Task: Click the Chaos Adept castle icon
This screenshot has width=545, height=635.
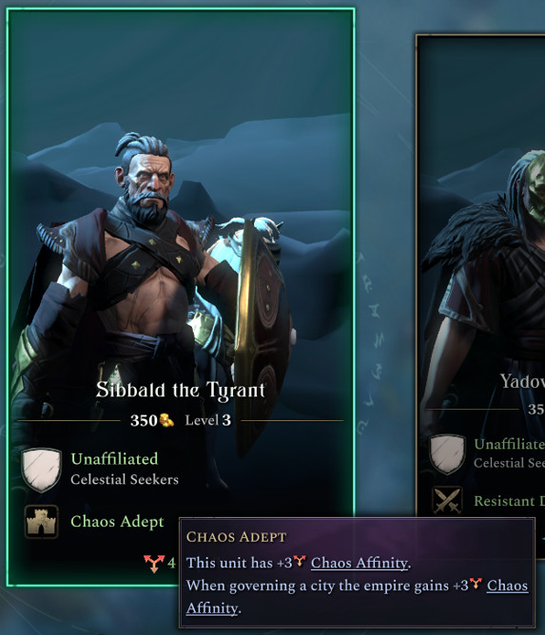Action: pos(41,522)
